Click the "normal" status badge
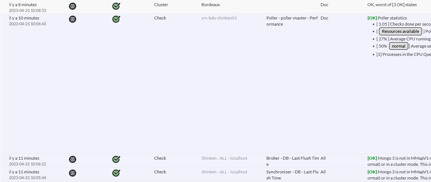This screenshot has width=431, height=182. (x=399, y=46)
